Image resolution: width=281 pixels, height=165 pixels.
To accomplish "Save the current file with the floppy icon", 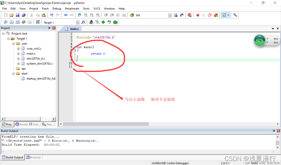I will pos(17,15).
